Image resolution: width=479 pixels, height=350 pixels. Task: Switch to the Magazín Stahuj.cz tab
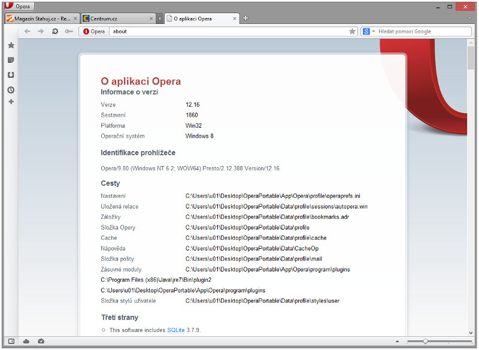click(x=42, y=19)
